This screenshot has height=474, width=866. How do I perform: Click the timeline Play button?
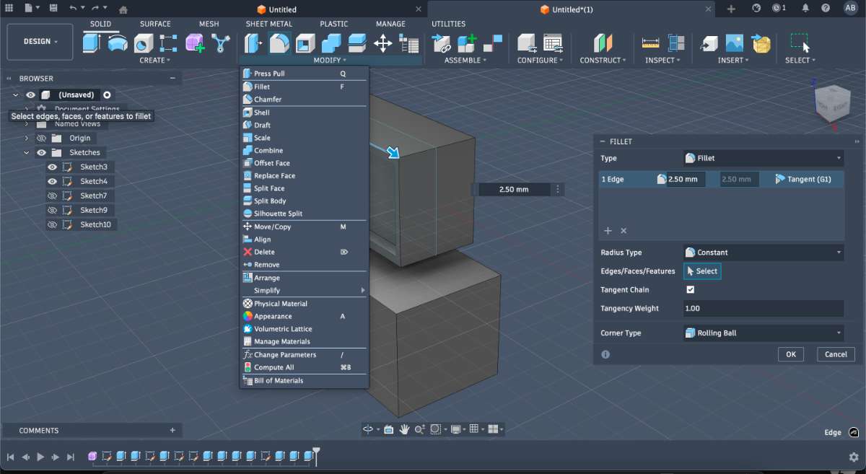40,457
